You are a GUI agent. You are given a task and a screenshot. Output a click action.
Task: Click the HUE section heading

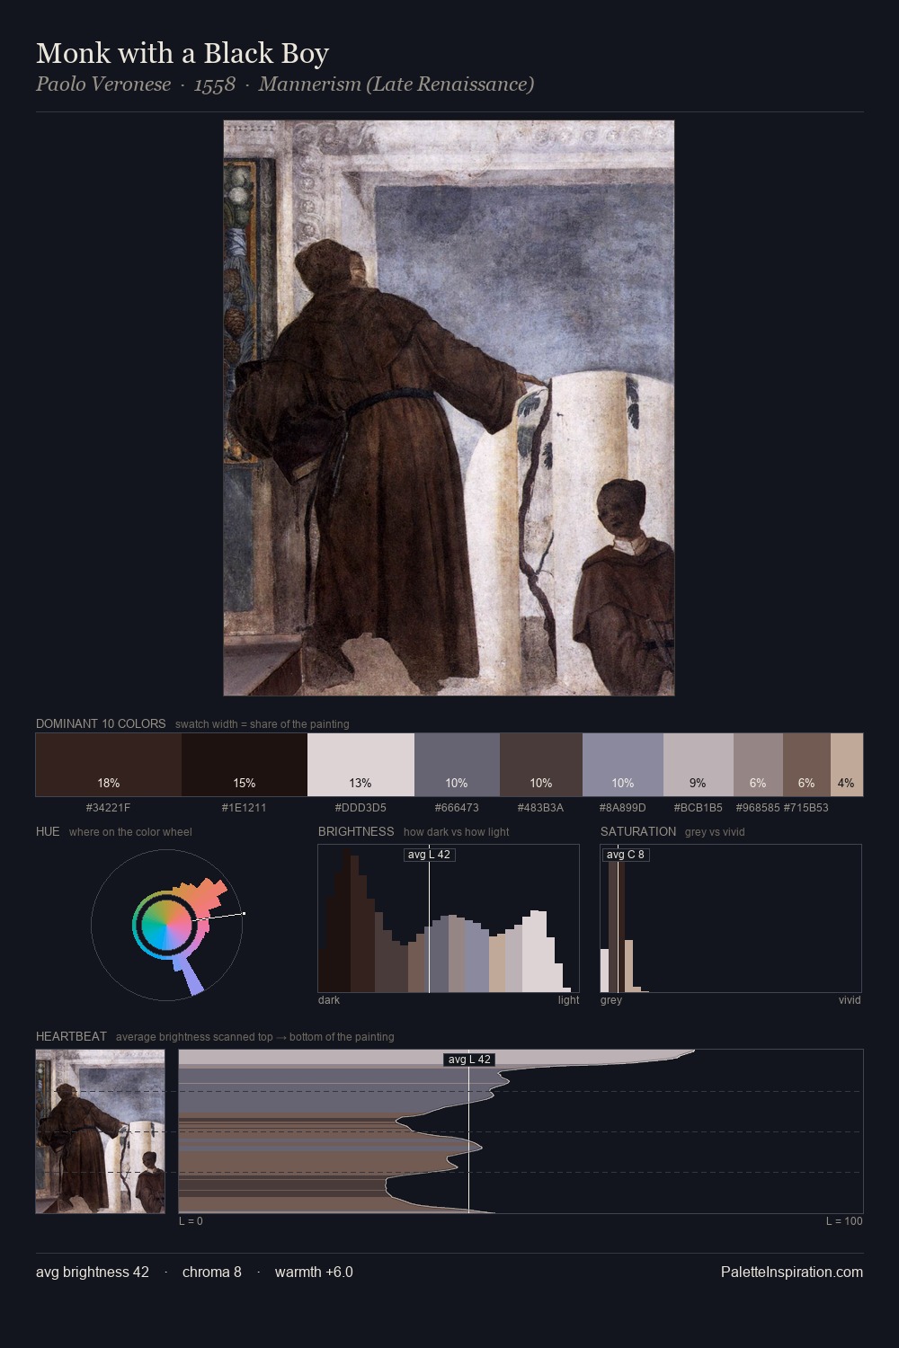(48, 831)
